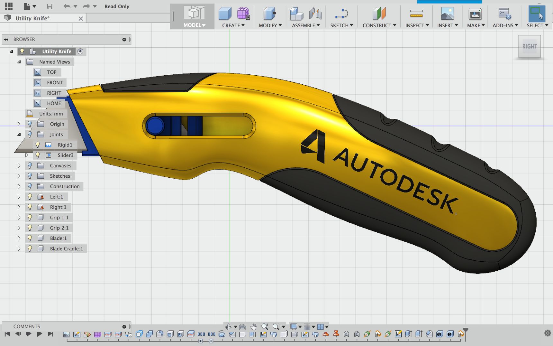The image size is (553, 346).
Task: Select the TOP named view
Action: coord(51,72)
